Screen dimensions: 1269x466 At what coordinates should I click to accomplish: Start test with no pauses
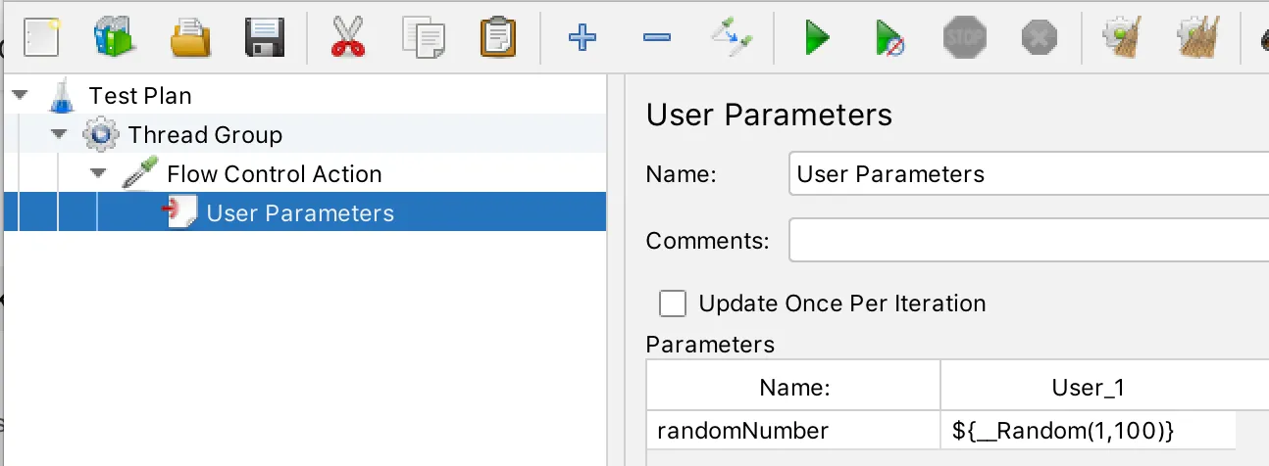pyautogui.click(x=890, y=39)
